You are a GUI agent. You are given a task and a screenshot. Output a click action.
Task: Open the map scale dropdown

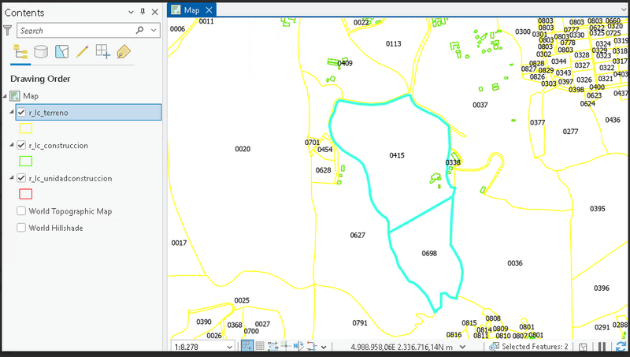230,347
